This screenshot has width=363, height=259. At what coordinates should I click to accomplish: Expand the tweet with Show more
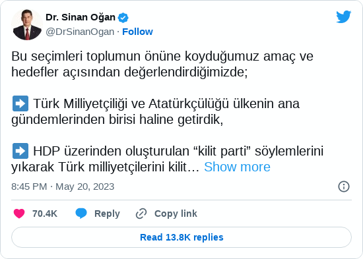coord(237,167)
